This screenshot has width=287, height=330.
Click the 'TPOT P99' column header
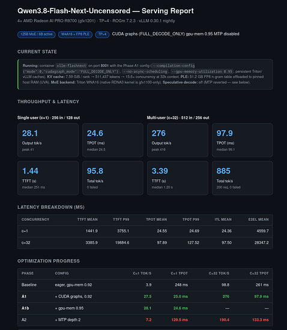point(191,220)
